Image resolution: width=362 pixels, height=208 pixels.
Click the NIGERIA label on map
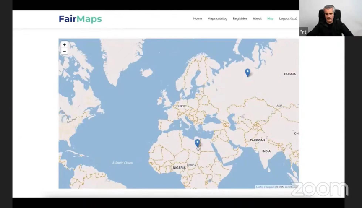180,168
